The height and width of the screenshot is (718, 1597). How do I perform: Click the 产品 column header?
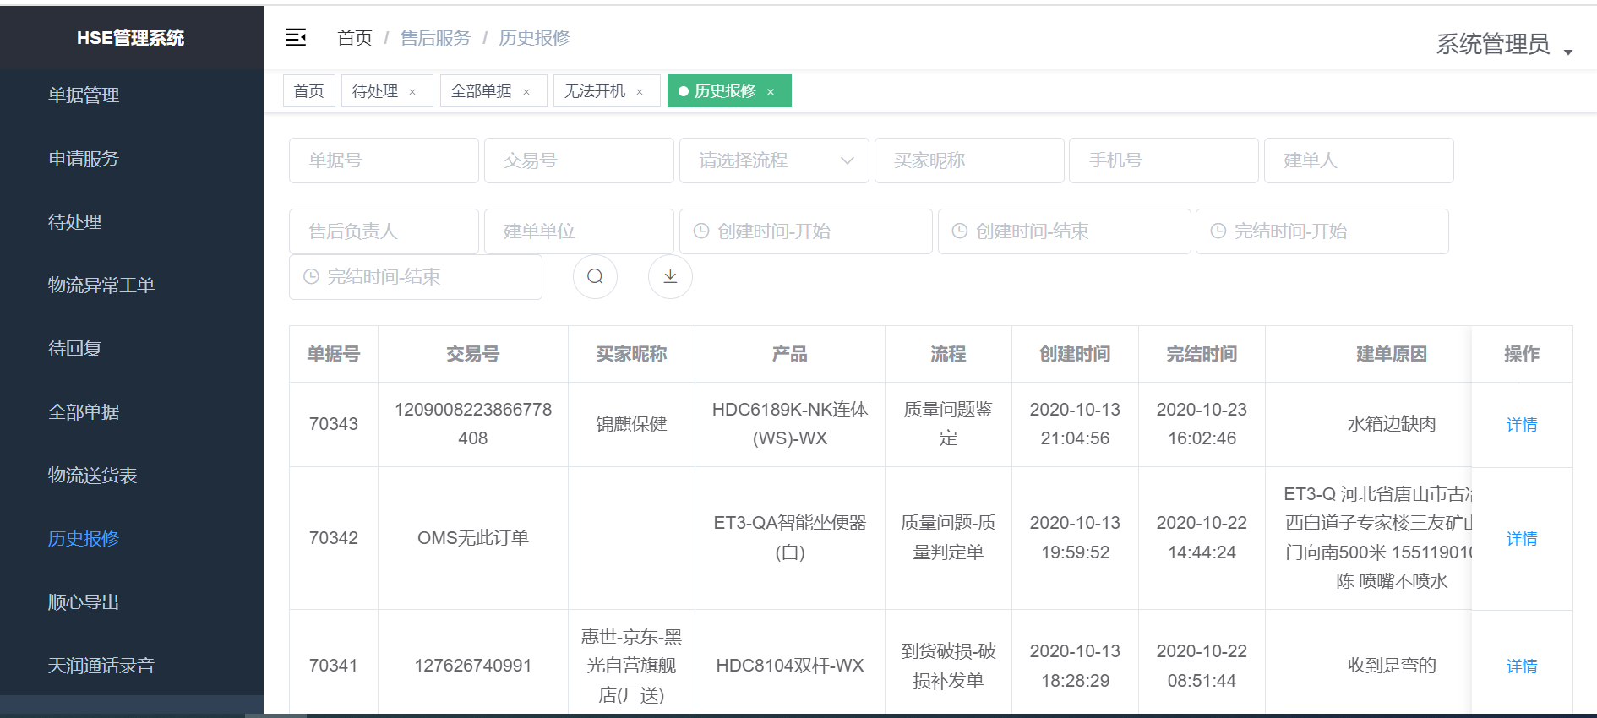point(789,354)
